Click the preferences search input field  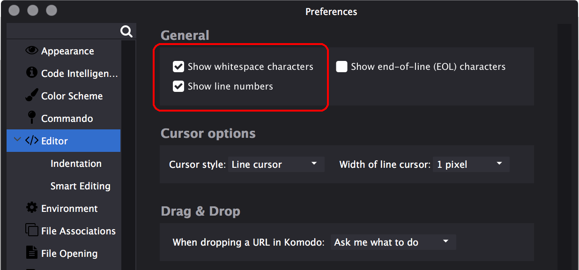coord(63,31)
